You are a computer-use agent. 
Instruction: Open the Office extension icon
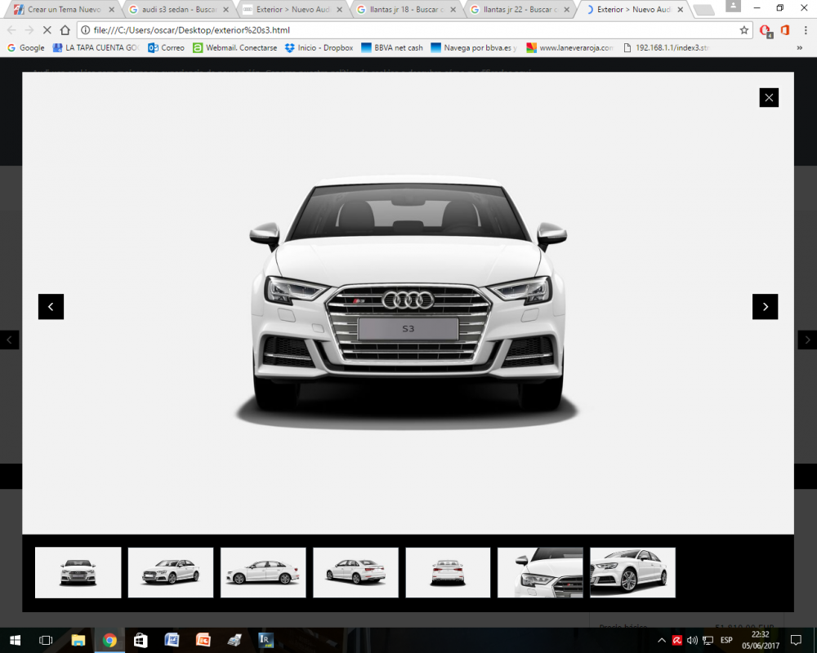[x=785, y=30]
